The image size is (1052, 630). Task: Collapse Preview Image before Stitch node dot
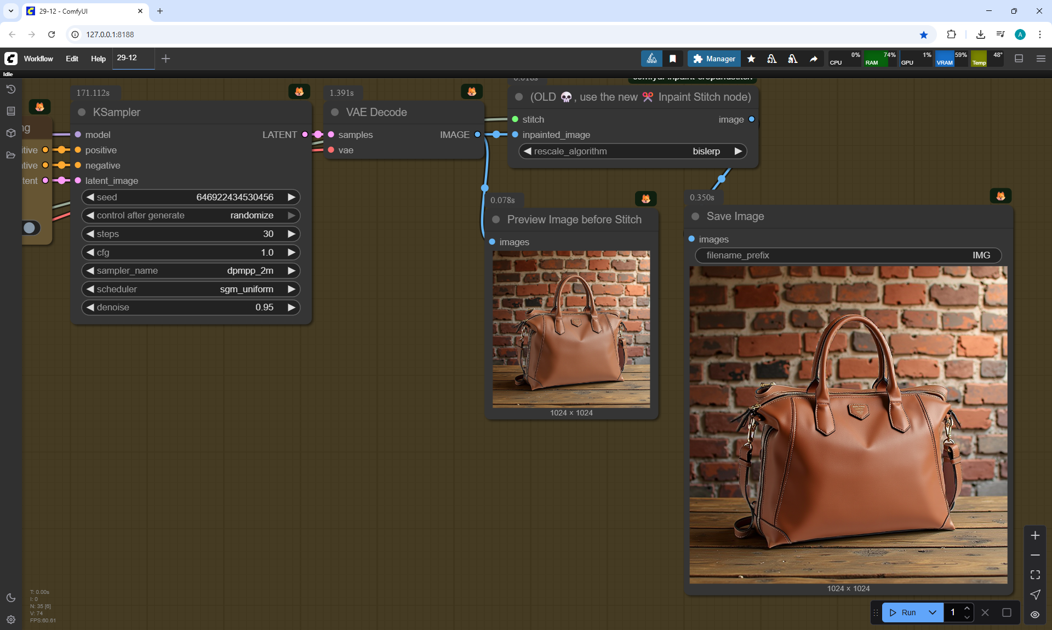pos(496,219)
